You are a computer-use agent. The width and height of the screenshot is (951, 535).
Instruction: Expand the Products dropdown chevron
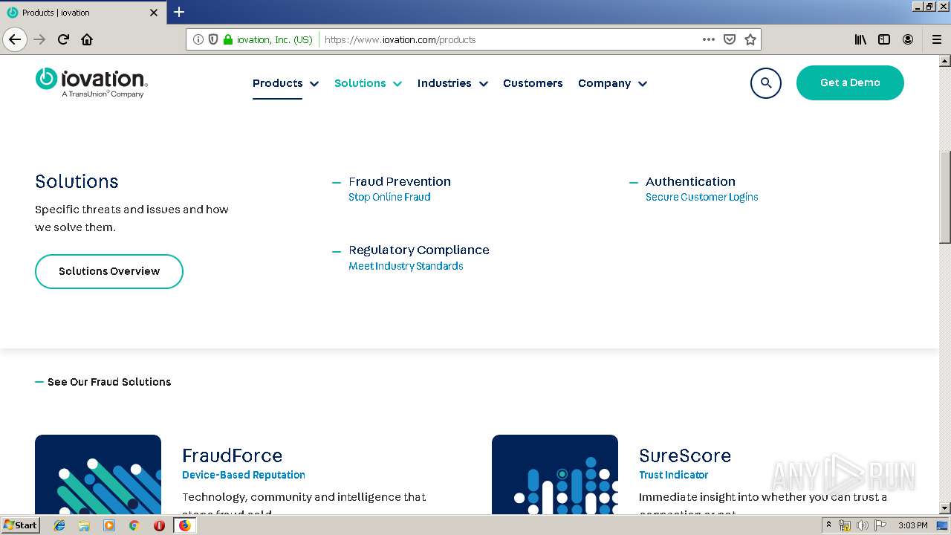(x=314, y=84)
